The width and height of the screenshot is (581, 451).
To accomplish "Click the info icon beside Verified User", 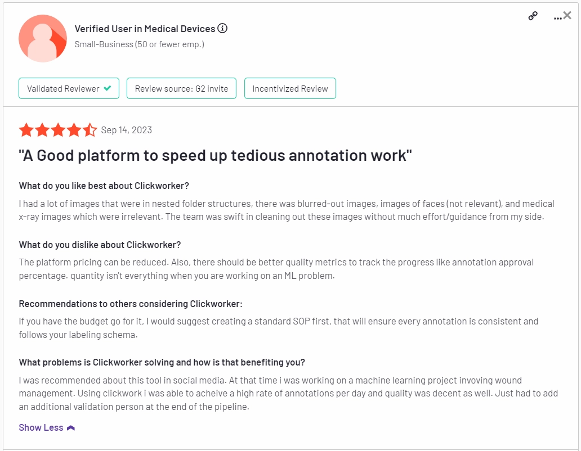I will [x=223, y=29].
